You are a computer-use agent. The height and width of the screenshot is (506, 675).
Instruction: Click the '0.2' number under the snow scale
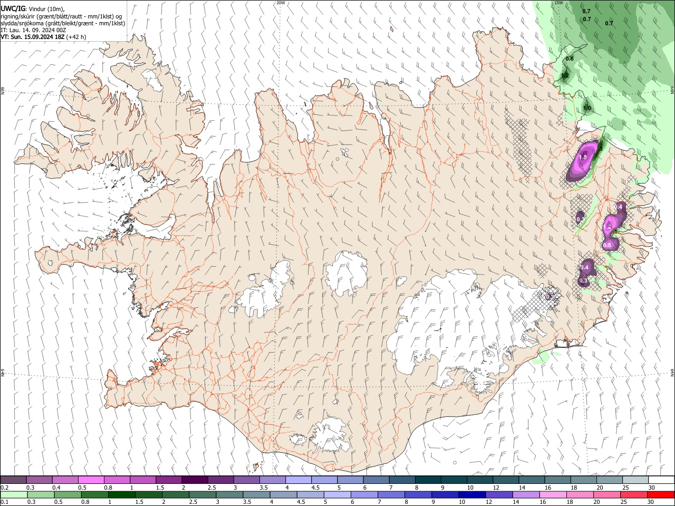(x=5, y=488)
